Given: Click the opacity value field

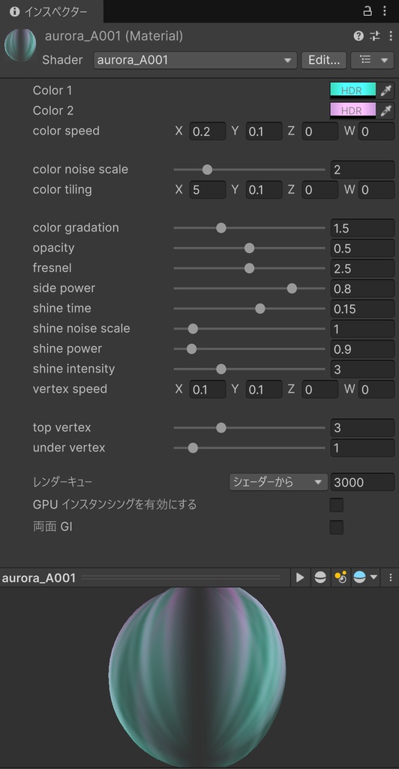Looking at the screenshot, I should (x=362, y=248).
